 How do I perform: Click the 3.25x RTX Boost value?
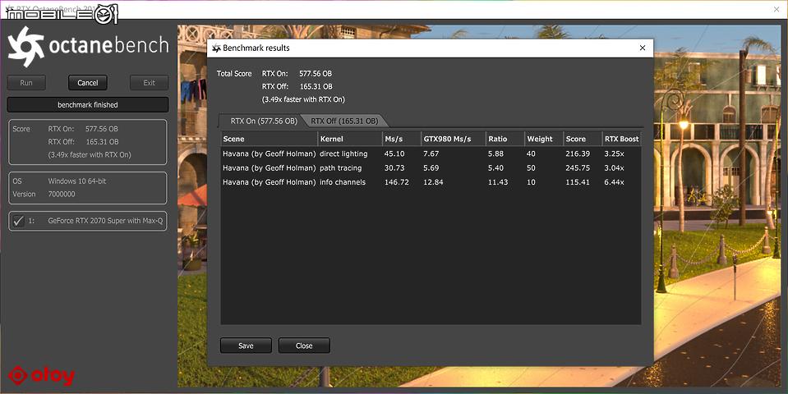point(614,153)
